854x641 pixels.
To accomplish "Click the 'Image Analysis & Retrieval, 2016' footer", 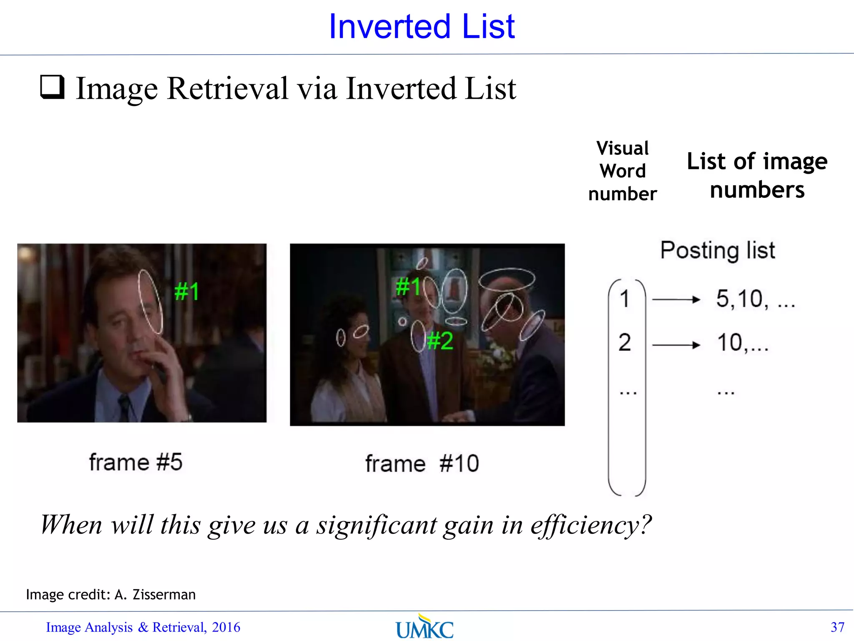I will click(143, 627).
